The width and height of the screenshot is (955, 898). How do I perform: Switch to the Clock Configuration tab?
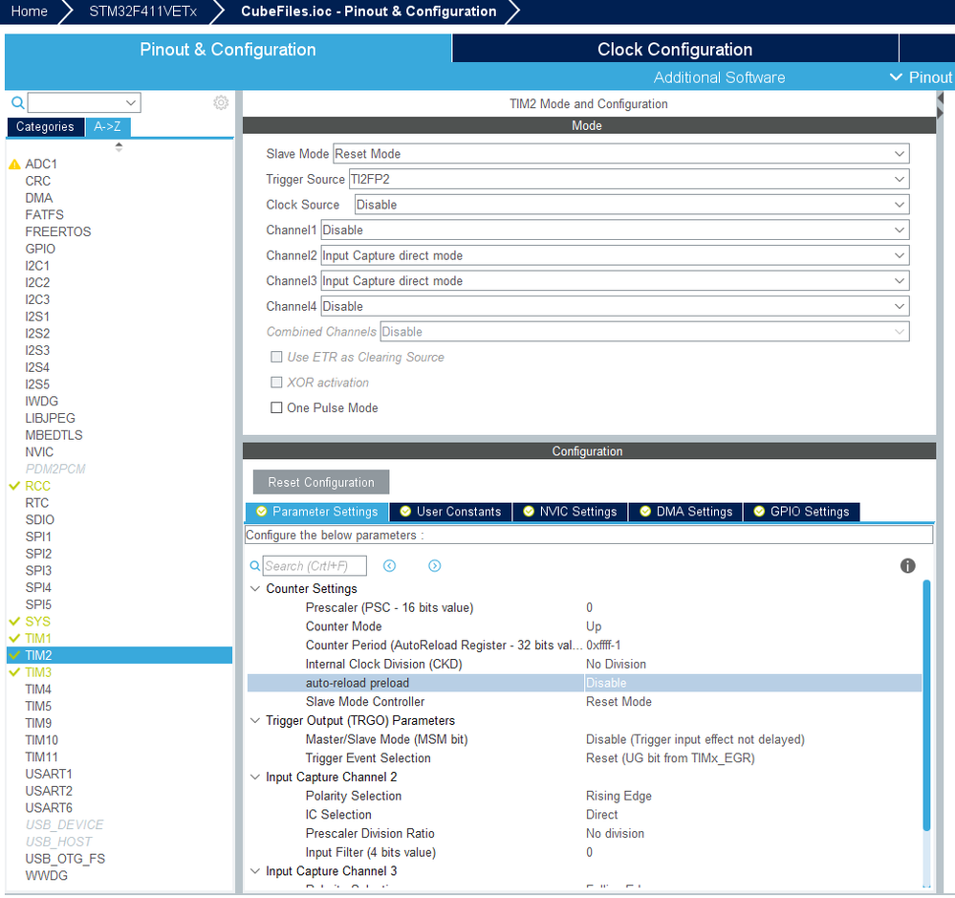(x=675, y=49)
